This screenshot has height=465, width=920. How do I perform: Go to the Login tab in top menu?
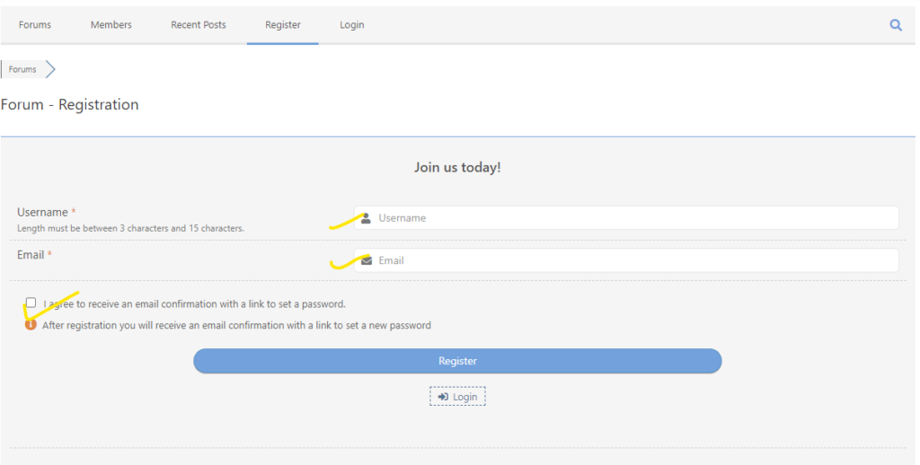tap(351, 25)
